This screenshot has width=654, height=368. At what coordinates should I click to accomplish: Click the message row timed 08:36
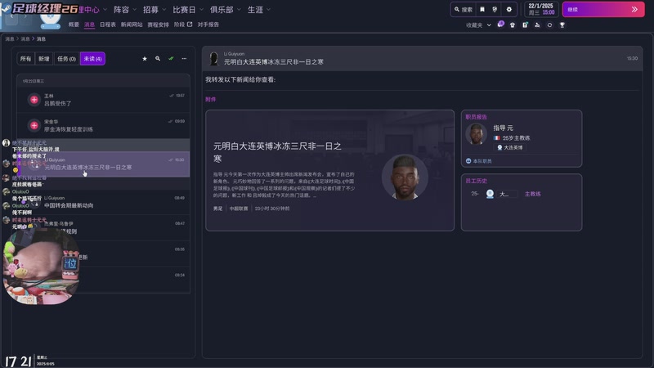pyautogui.click(x=104, y=254)
